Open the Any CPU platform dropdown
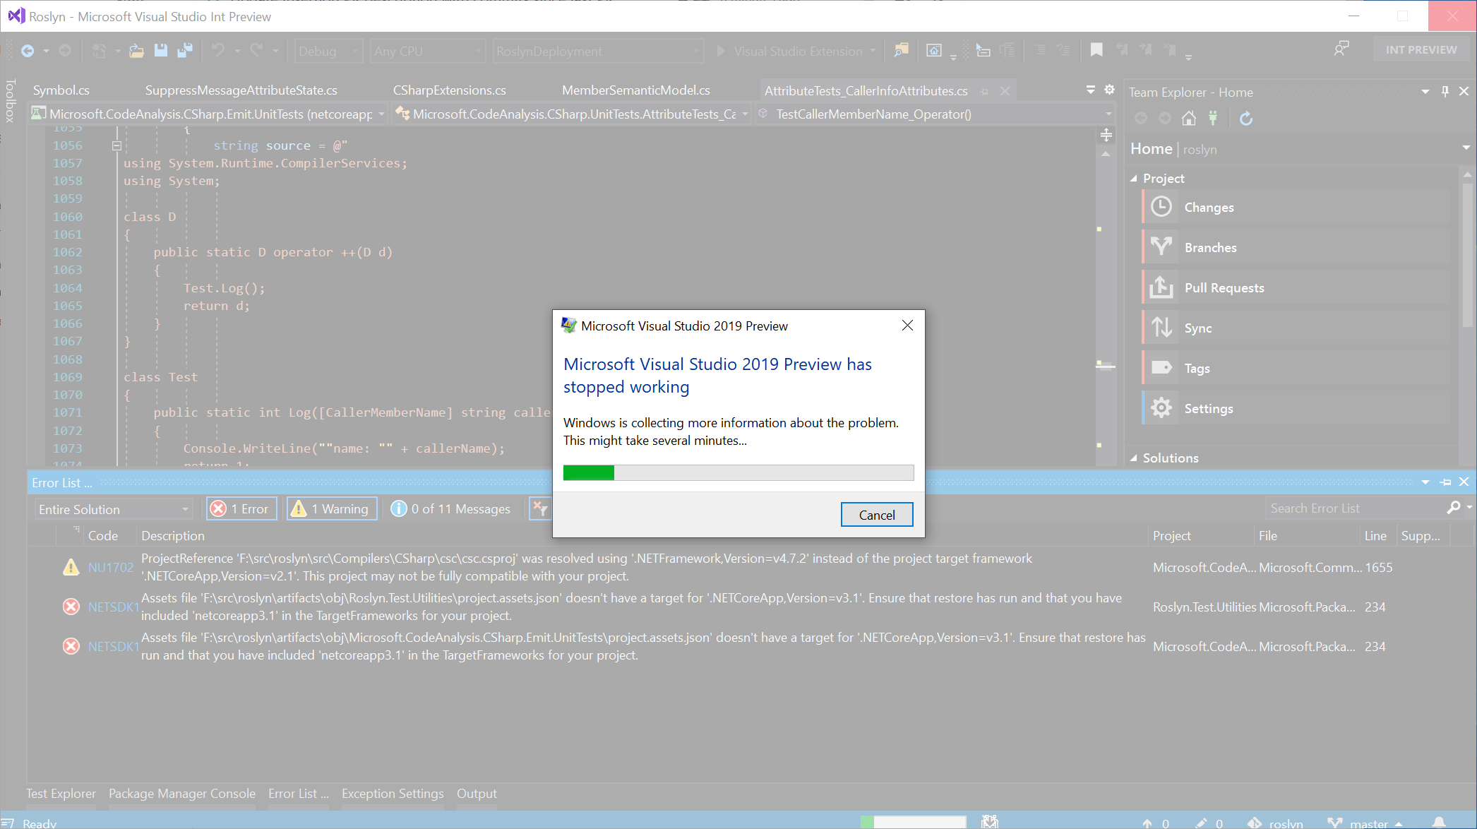This screenshot has height=829, width=1477. click(x=428, y=52)
